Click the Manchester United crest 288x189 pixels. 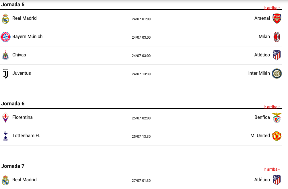(x=277, y=136)
